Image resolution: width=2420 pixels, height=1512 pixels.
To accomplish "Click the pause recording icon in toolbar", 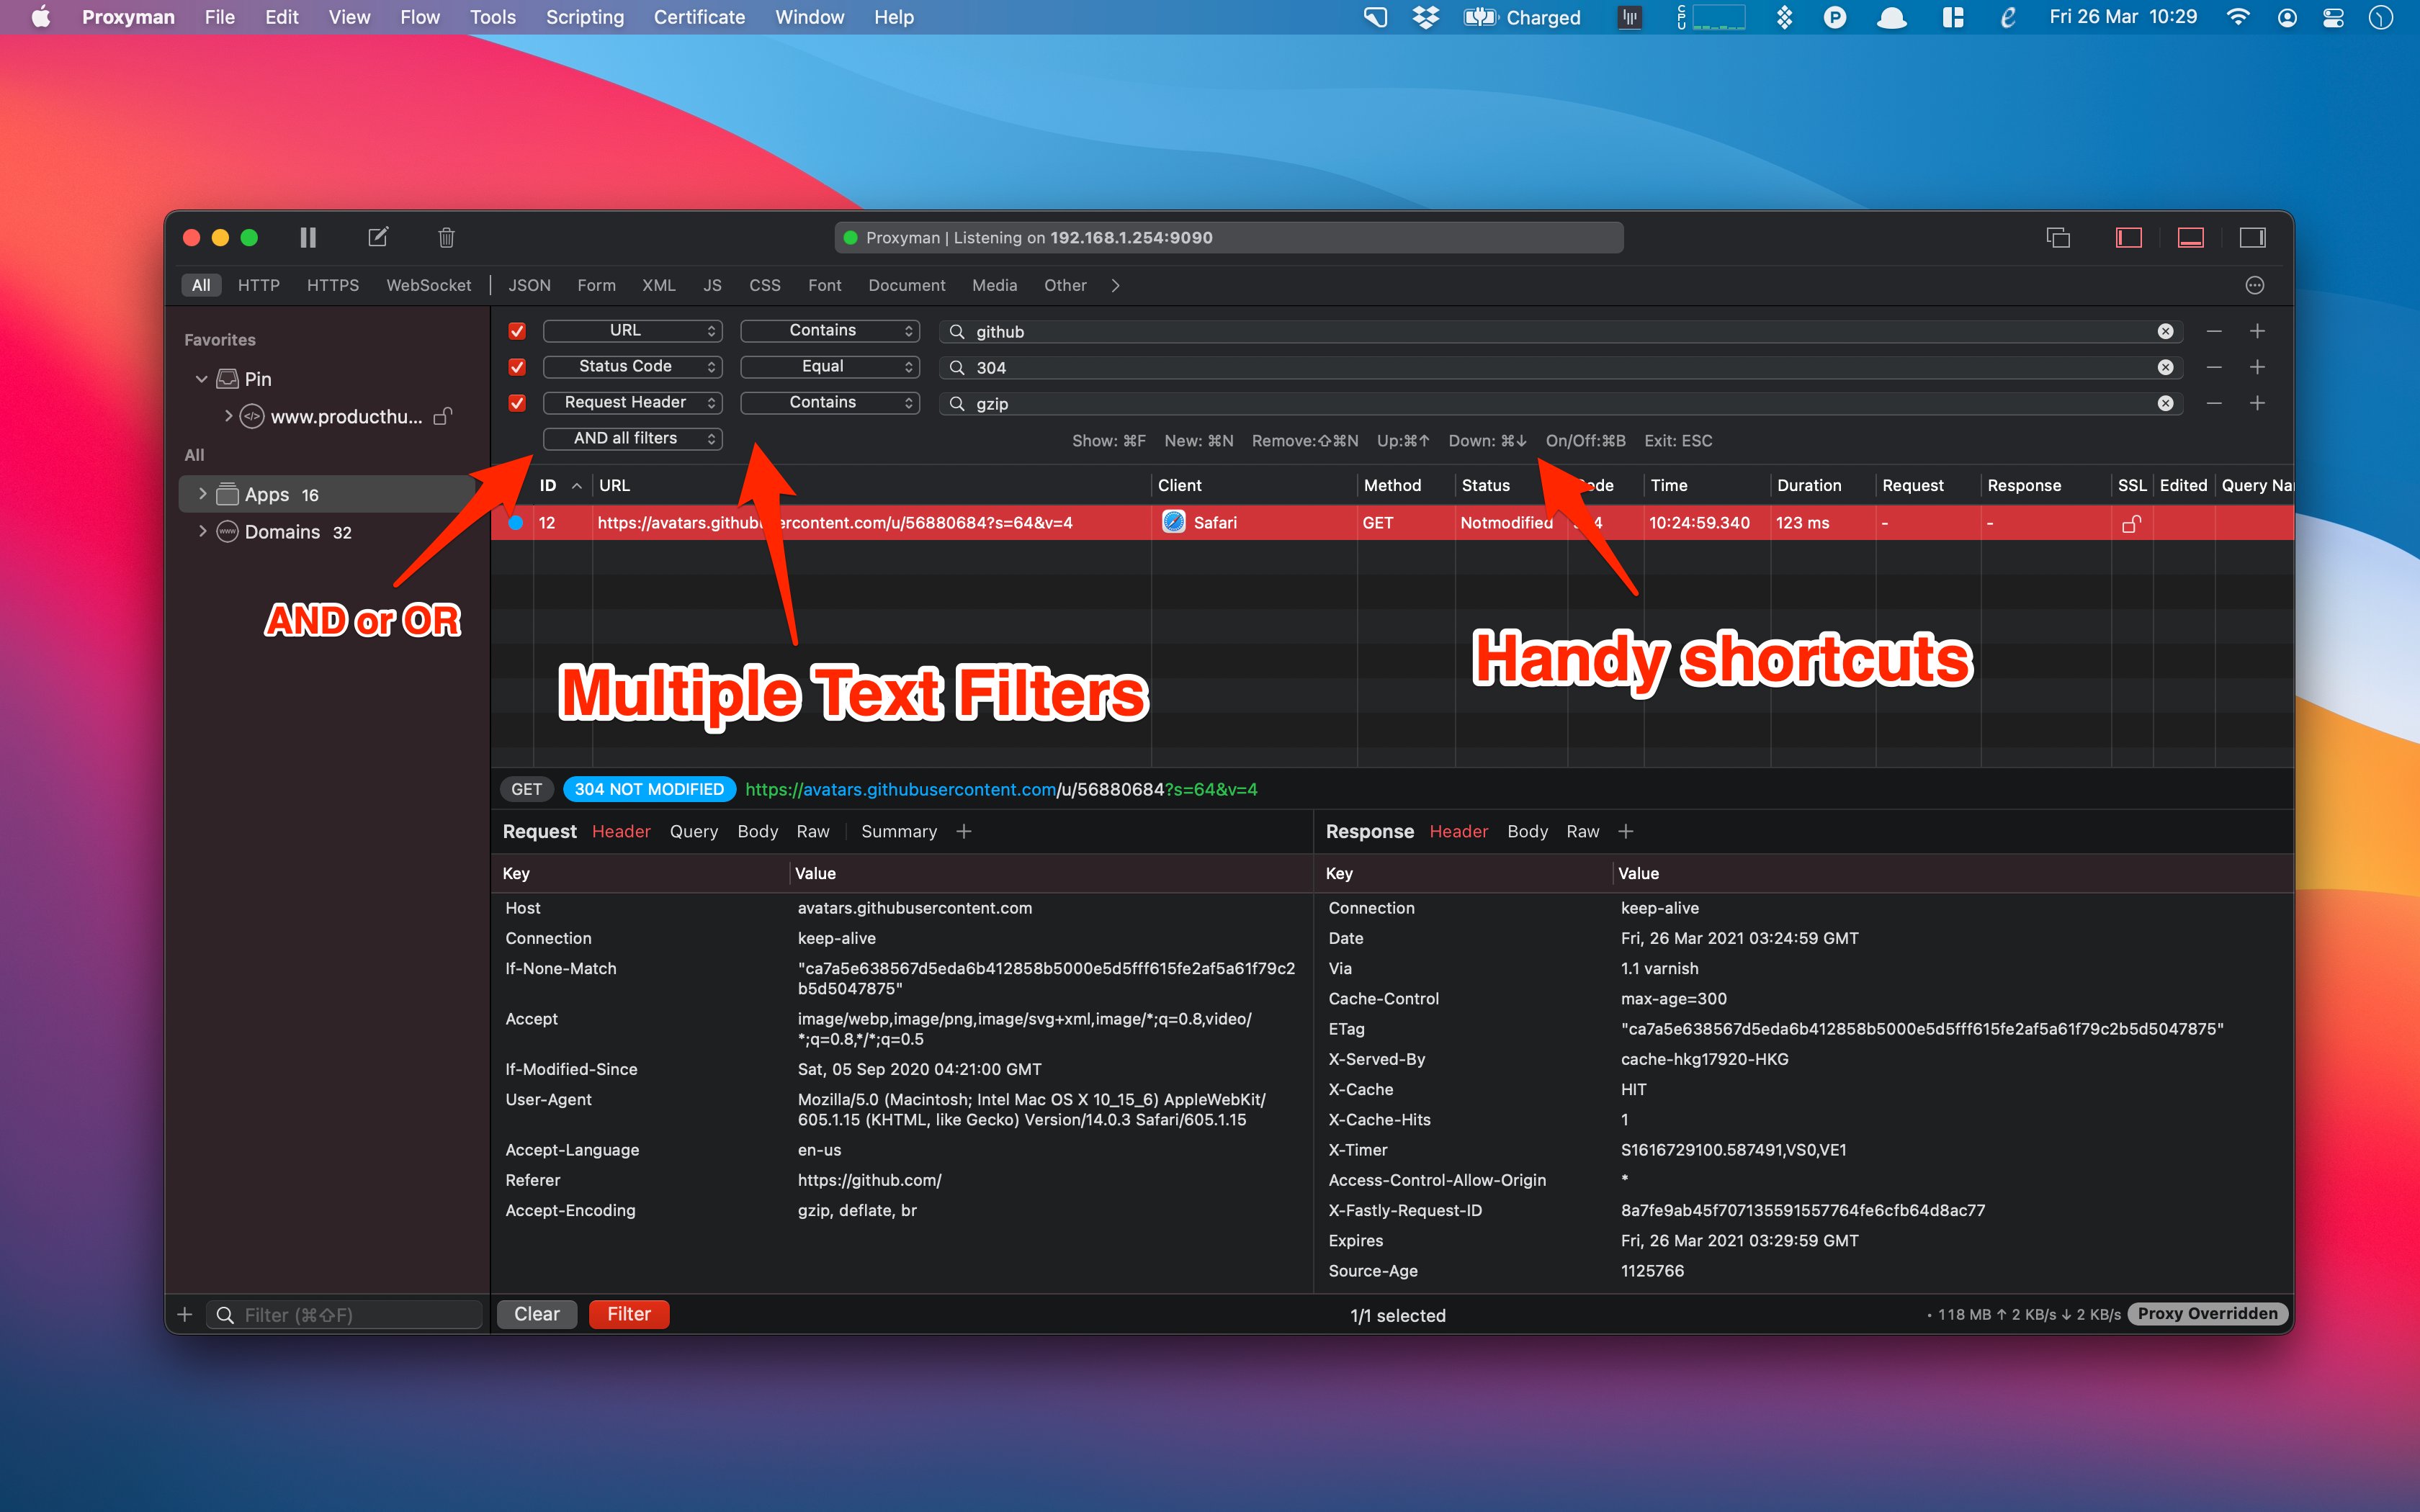I will click(308, 238).
